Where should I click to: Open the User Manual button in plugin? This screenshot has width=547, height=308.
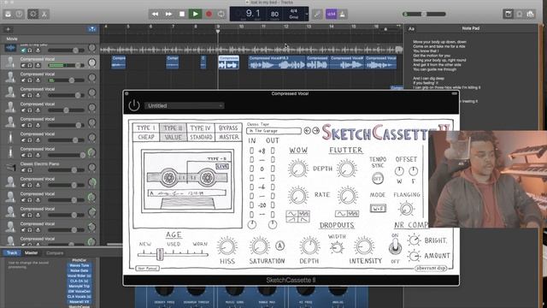[x=148, y=268]
